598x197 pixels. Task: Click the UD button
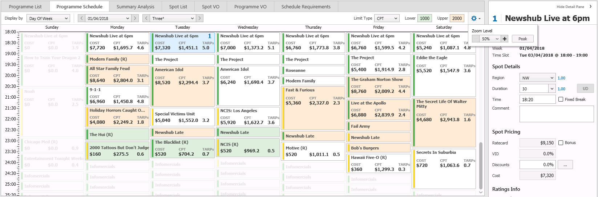click(x=585, y=89)
